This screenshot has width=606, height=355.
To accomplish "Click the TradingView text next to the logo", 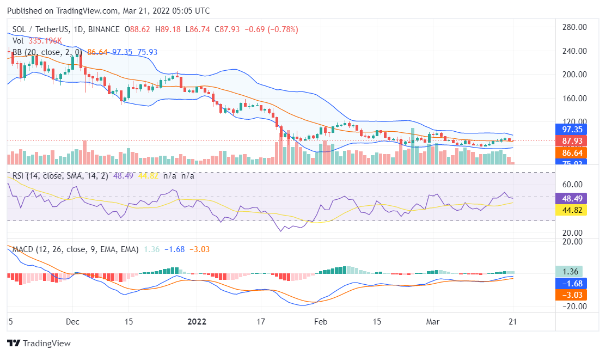I will click(47, 344).
